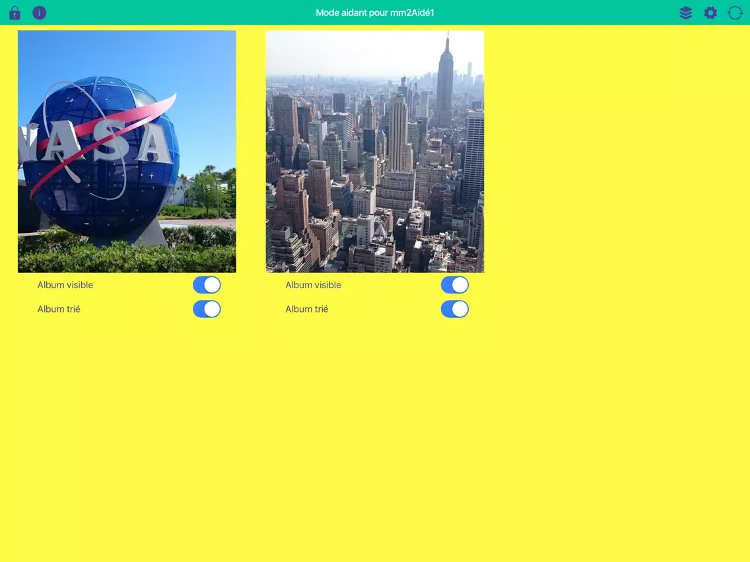
Task: Tap the padlock unlock icon
Action: click(15, 13)
